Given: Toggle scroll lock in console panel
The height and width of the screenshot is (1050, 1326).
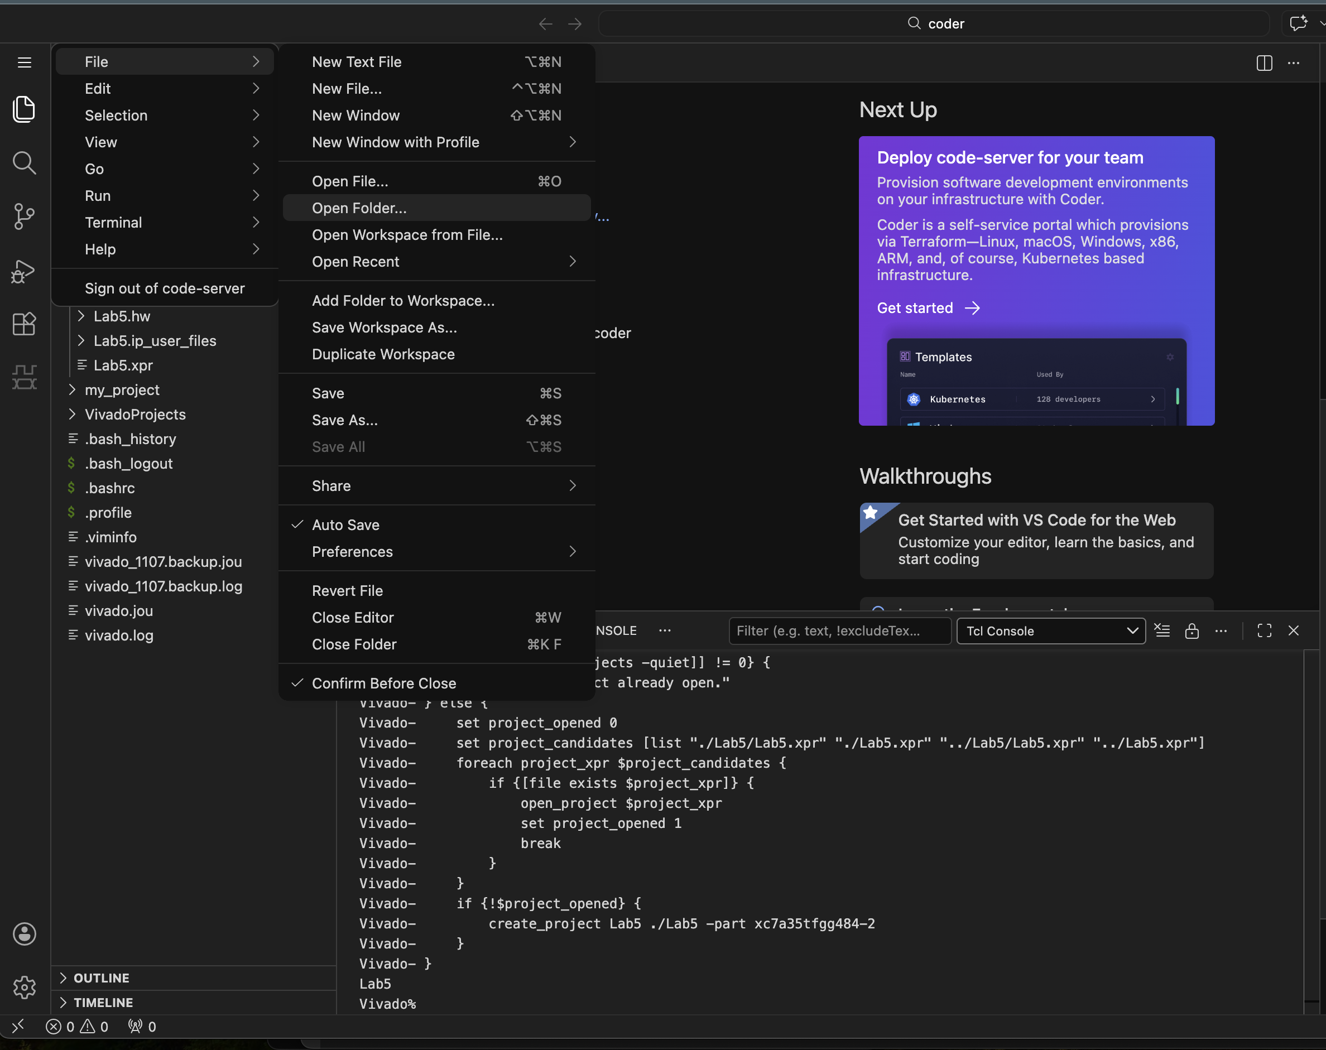Looking at the screenshot, I should 1193,631.
